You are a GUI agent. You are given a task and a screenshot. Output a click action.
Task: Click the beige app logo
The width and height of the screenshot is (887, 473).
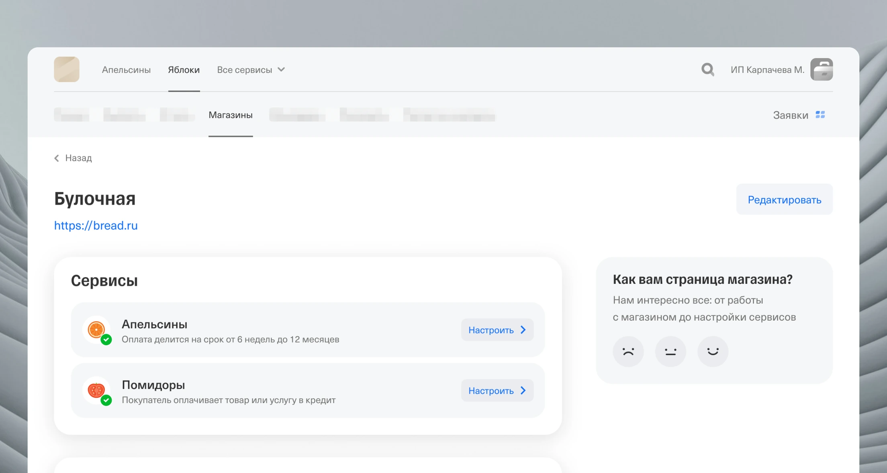67,69
